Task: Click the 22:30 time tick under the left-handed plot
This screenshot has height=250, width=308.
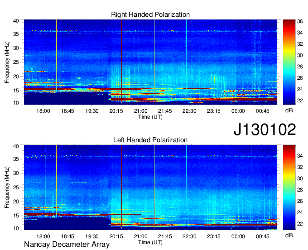Action: point(189,236)
